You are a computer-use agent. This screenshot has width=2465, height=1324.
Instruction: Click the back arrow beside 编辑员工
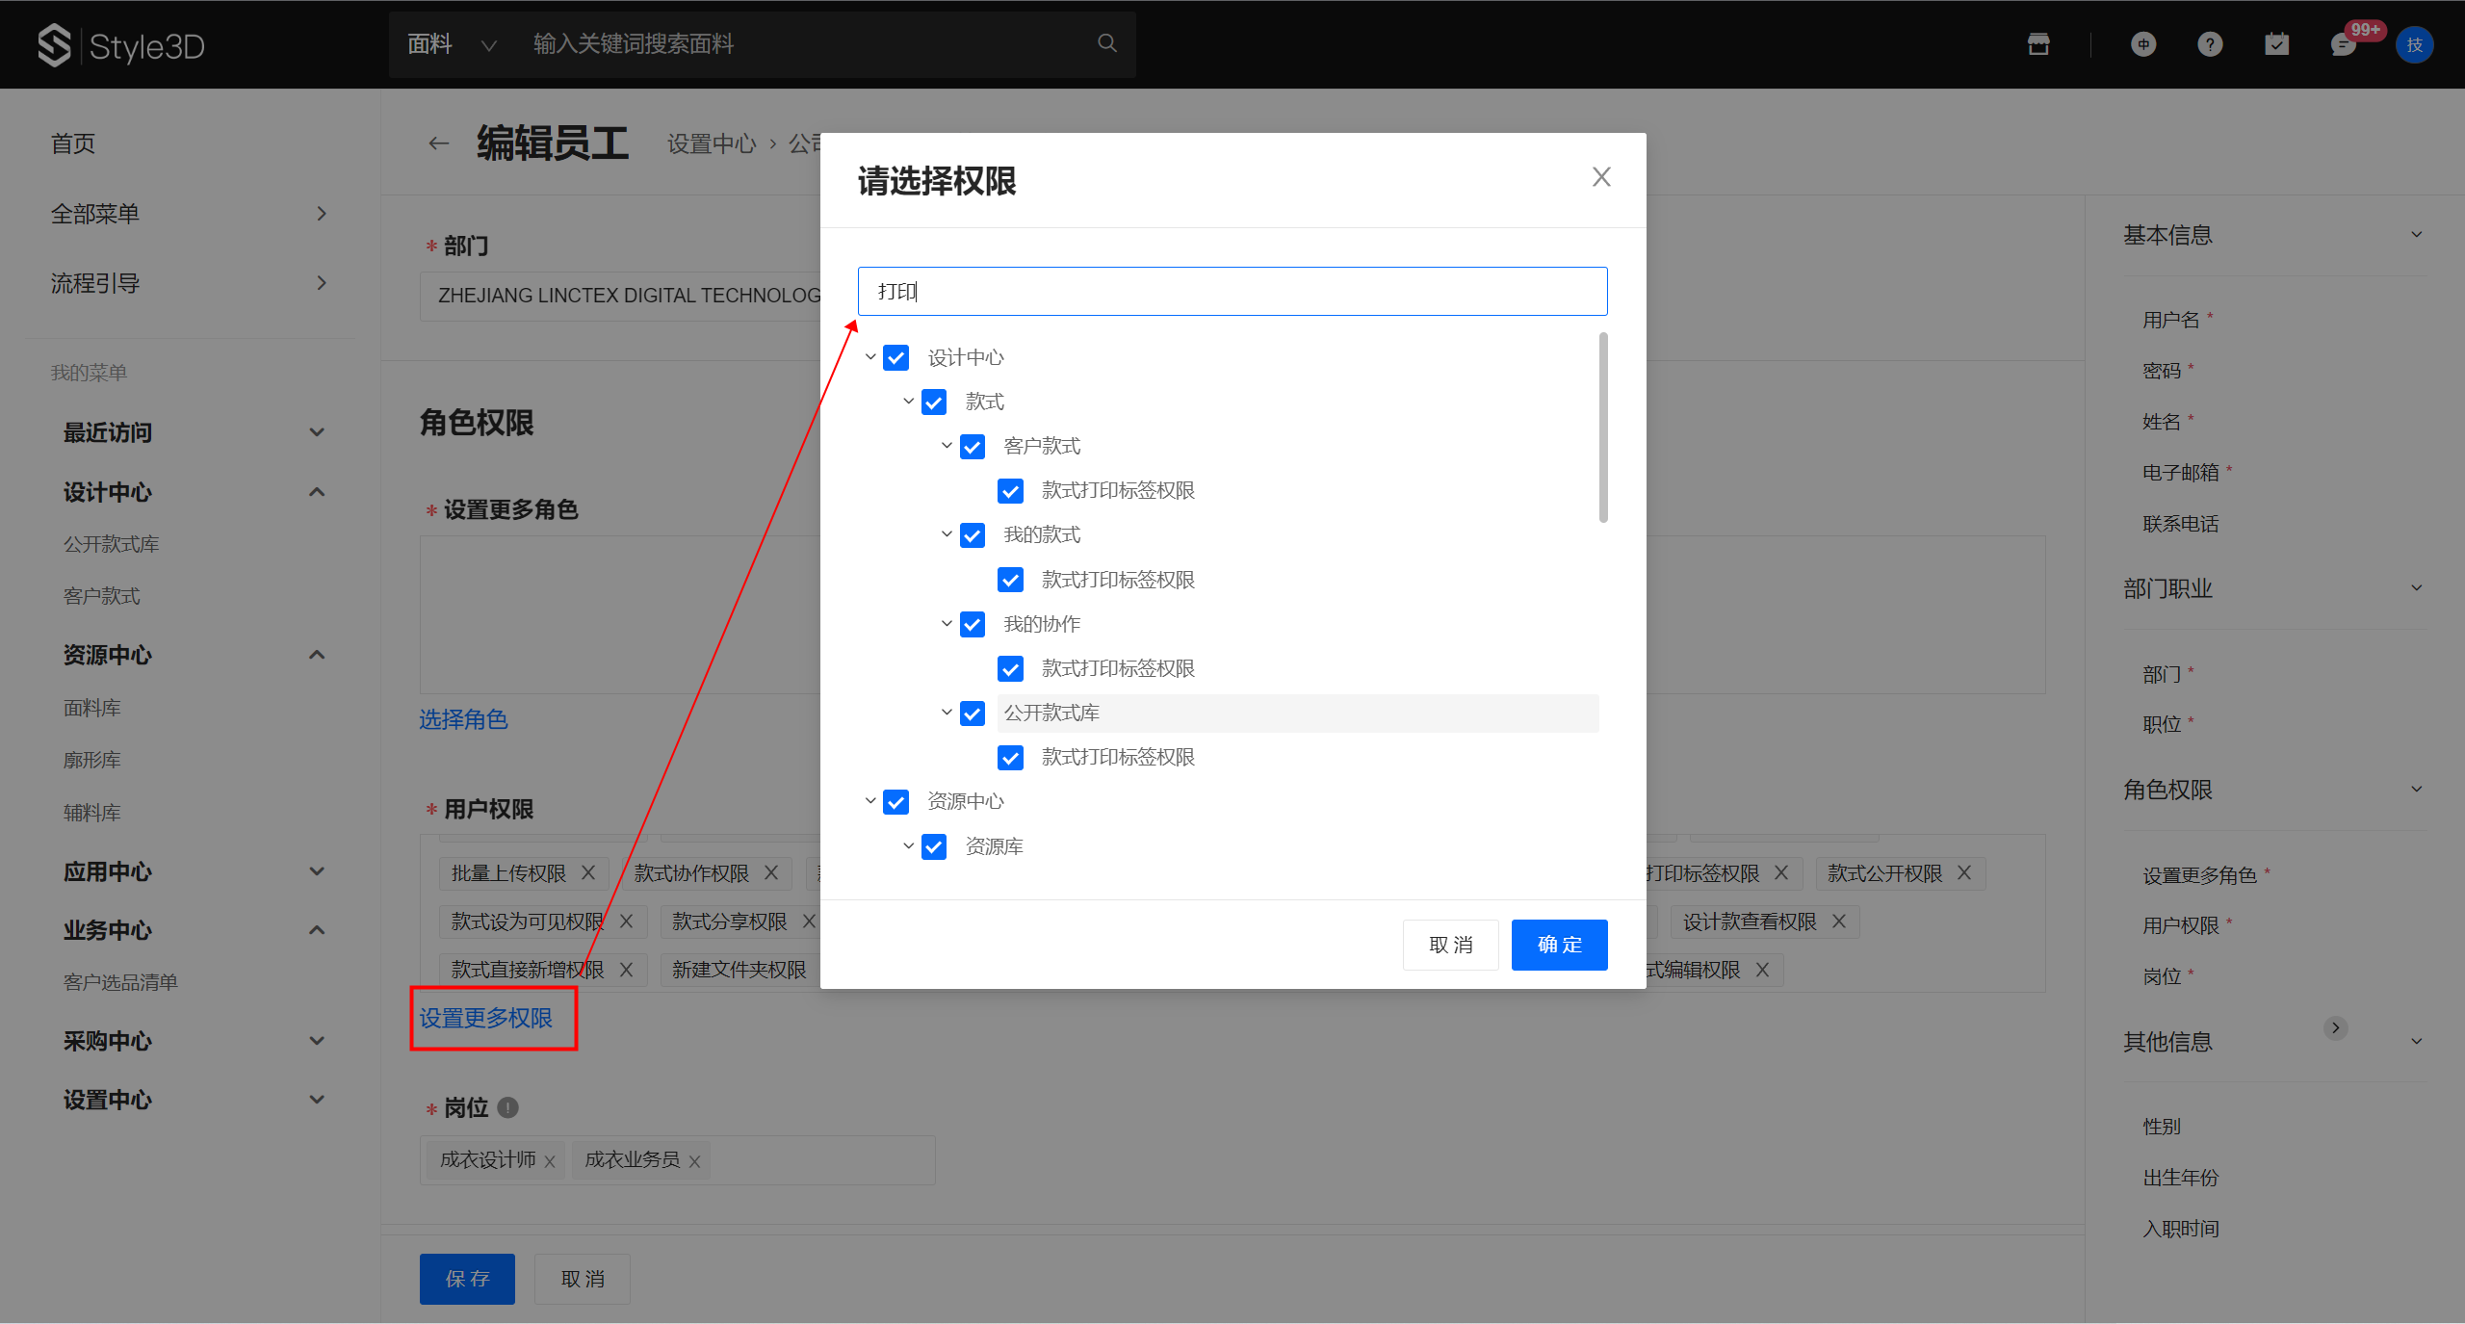[x=439, y=143]
